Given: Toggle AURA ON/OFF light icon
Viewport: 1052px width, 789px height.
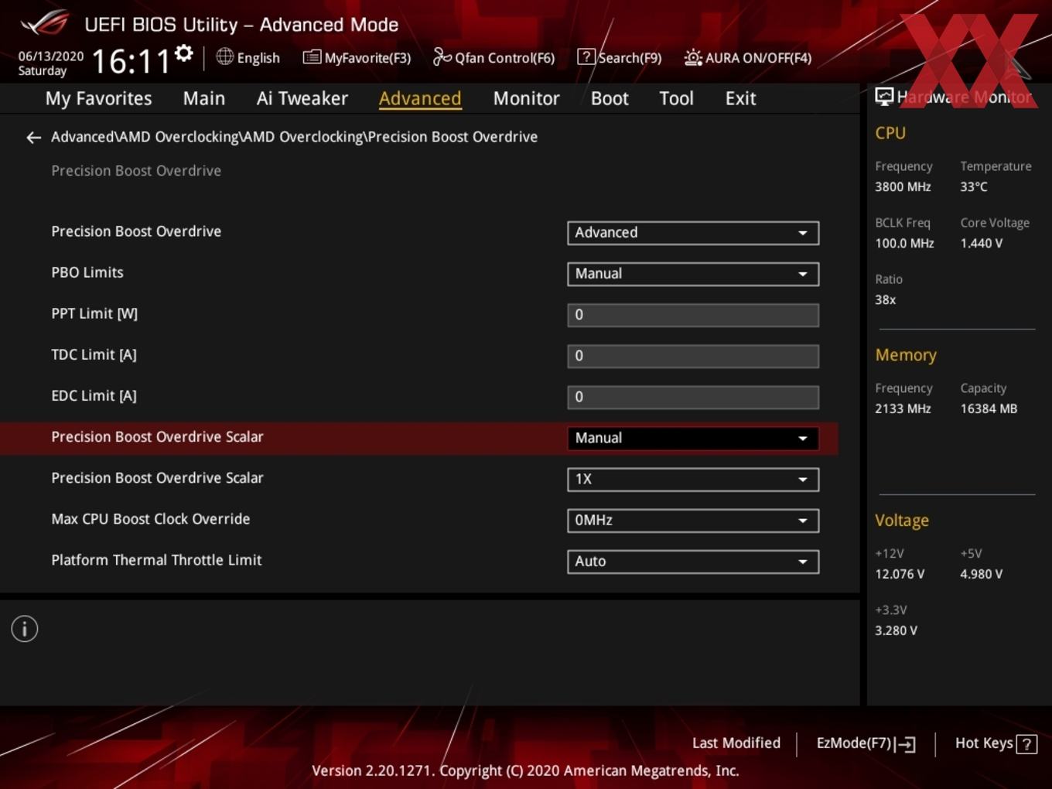Looking at the screenshot, I should 693,57.
